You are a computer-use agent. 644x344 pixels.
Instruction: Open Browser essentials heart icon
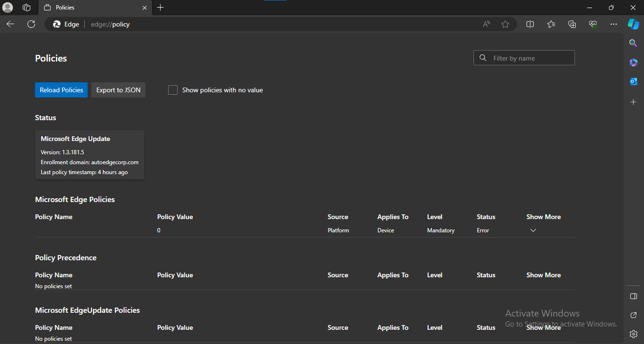pos(593,24)
